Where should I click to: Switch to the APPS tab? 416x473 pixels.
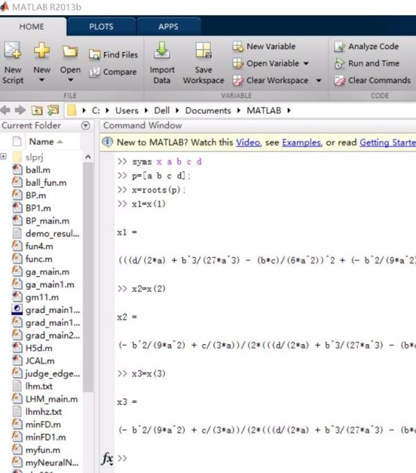pyautogui.click(x=168, y=26)
